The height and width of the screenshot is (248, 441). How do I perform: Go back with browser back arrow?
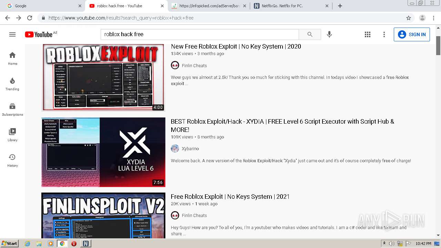pyautogui.click(x=8, y=18)
